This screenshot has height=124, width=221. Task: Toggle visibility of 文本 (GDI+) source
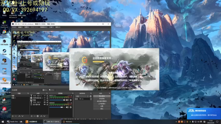coord(45,102)
